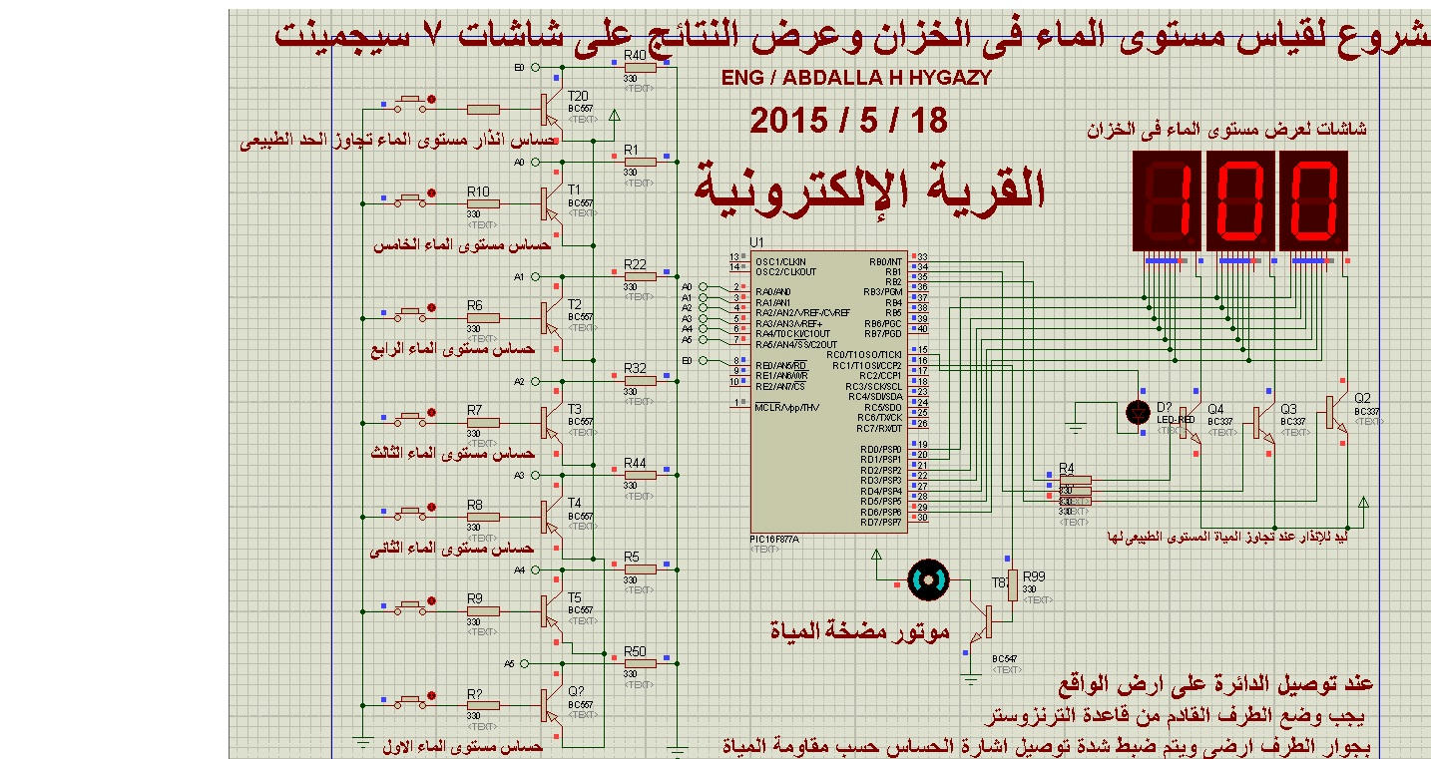Select resistor R99 near the motor
Screen dimensions: 1431x759
(x=1013, y=585)
